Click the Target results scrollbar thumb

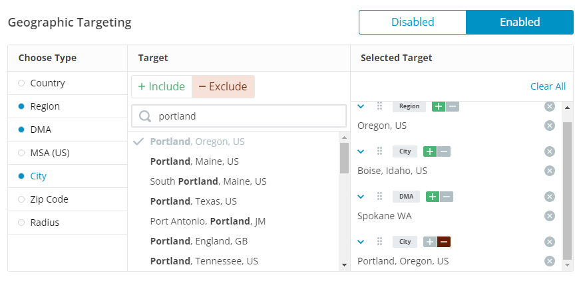pyautogui.click(x=344, y=158)
